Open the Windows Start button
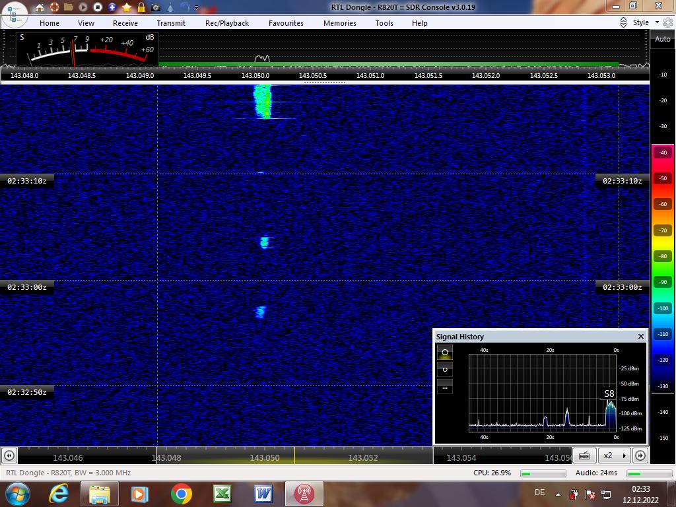Image resolution: width=676 pixels, height=507 pixels. (x=18, y=494)
